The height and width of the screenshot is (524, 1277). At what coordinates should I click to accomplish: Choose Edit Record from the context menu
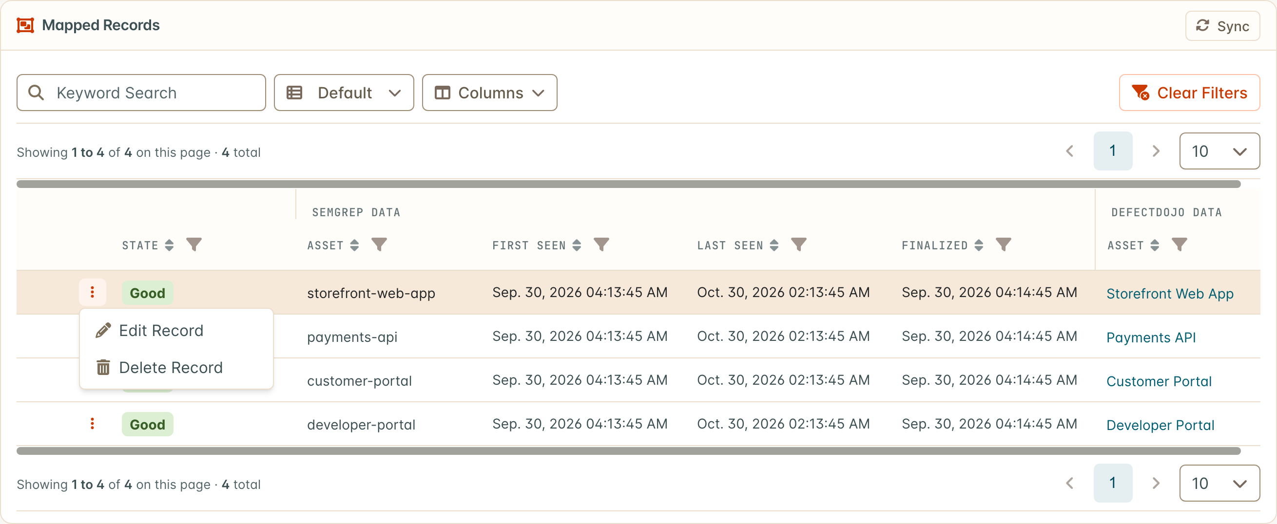point(176,330)
